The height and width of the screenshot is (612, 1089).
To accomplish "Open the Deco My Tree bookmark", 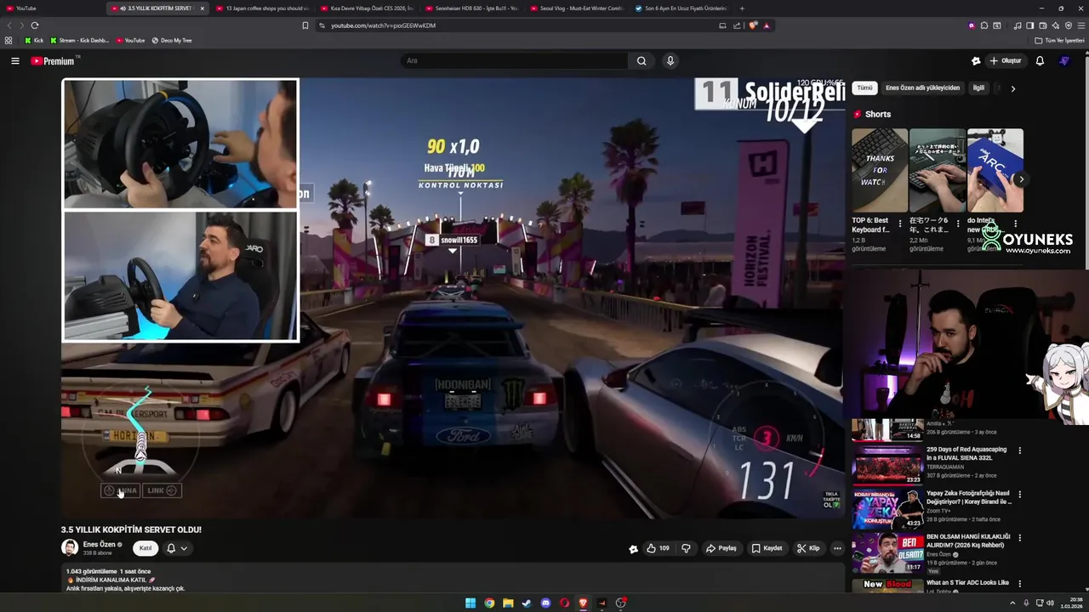I will point(171,40).
